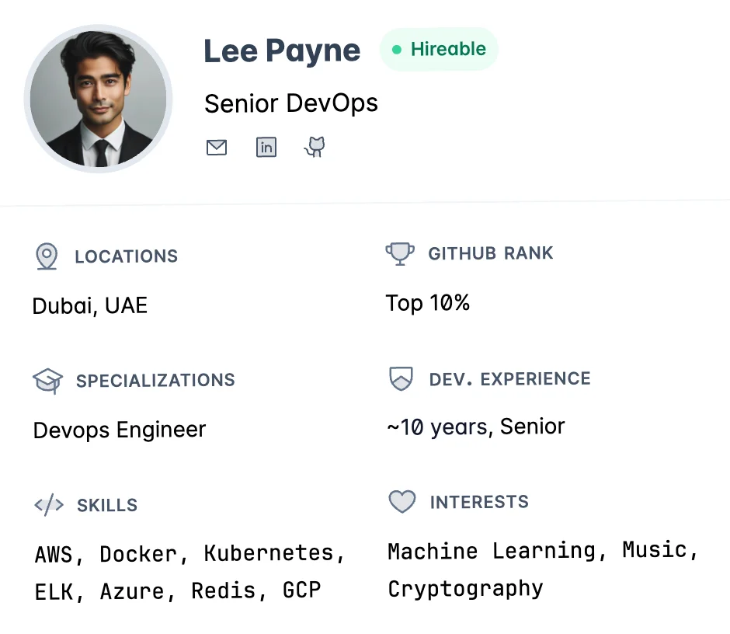The image size is (730, 634).
Task: Click the Devops Engineer specialization text
Action: point(120,430)
